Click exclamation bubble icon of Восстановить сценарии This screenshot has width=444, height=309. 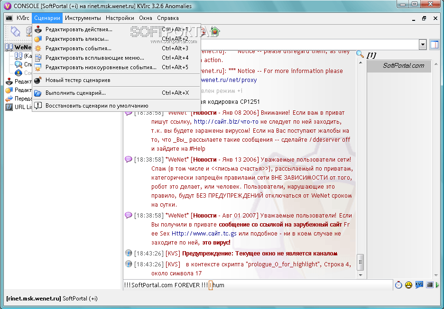click(x=38, y=106)
